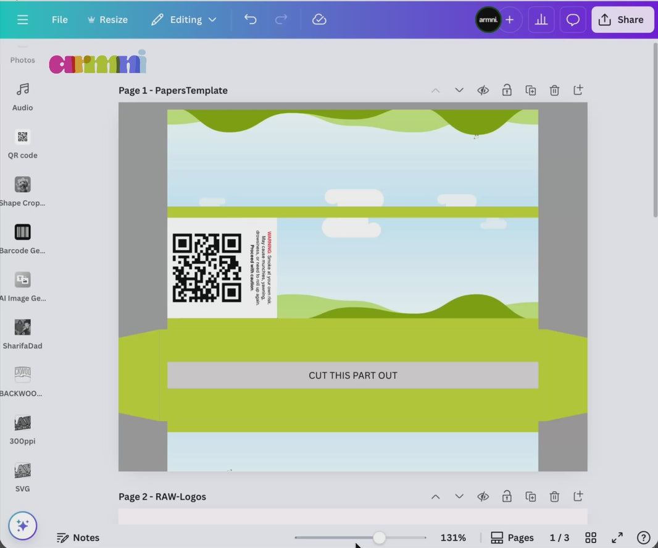Viewport: 658px width, 548px height.
Task: Hide Page 1 using eye icon
Action: (483, 90)
